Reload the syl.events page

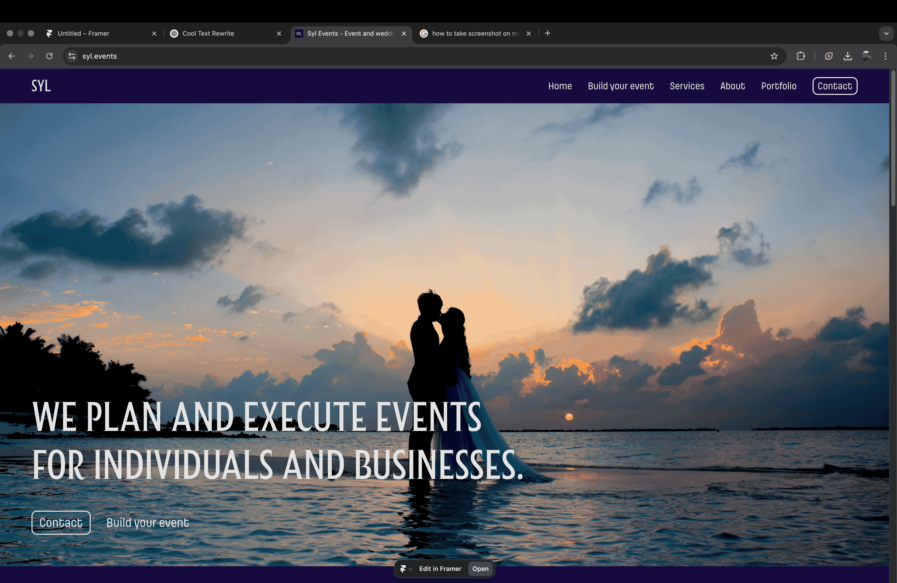coord(49,56)
